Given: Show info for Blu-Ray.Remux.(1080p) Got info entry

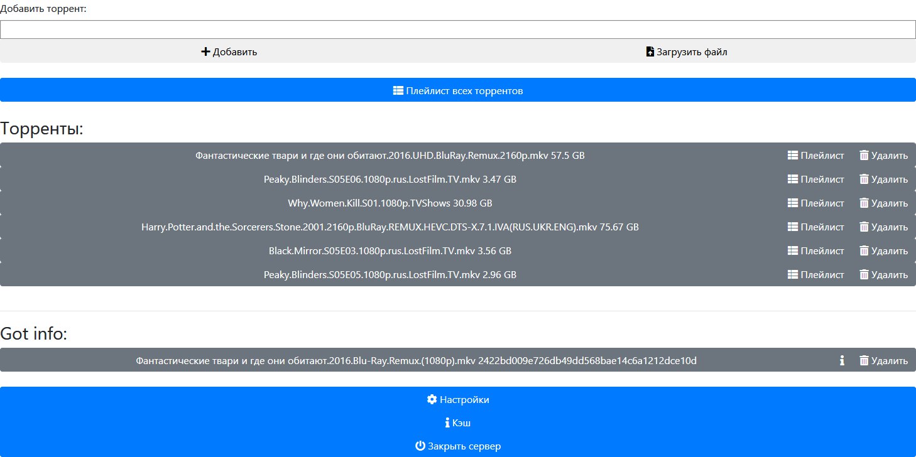Looking at the screenshot, I should [x=842, y=360].
